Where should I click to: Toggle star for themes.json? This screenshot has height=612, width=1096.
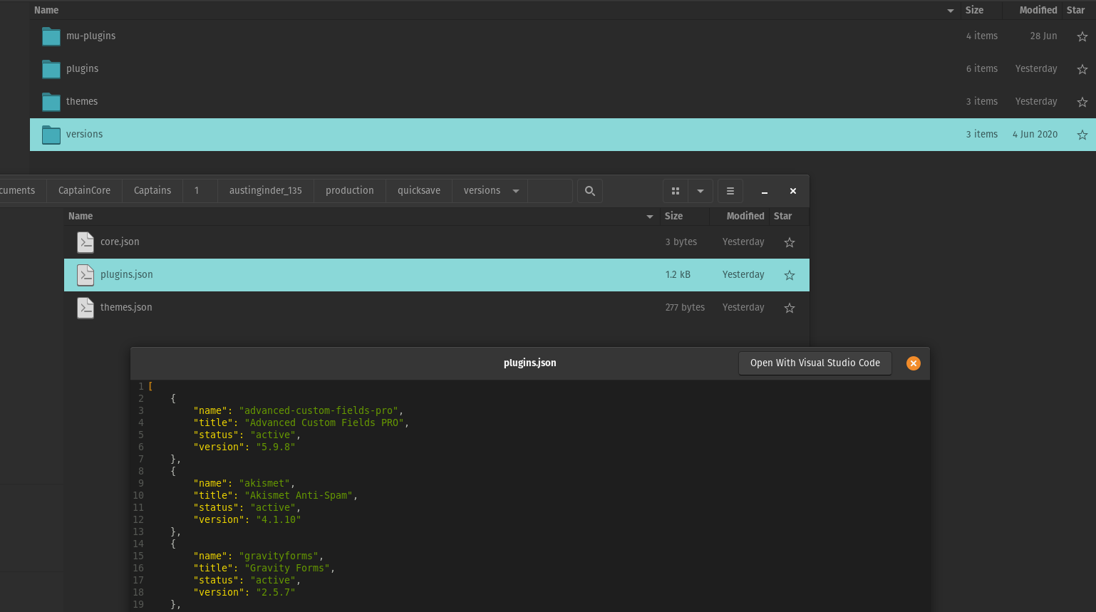[790, 308]
